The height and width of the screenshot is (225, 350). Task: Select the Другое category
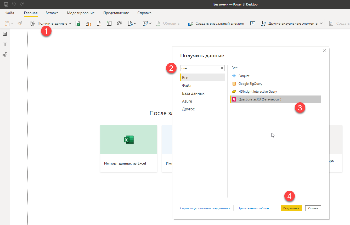click(x=202, y=109)
